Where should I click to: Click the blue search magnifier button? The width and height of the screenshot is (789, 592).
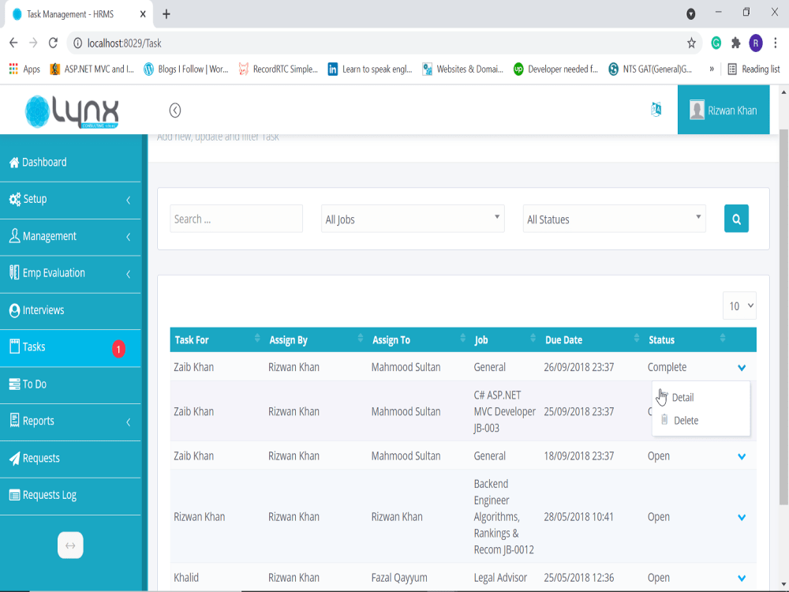pyautogui.click(x=736, y=219)
